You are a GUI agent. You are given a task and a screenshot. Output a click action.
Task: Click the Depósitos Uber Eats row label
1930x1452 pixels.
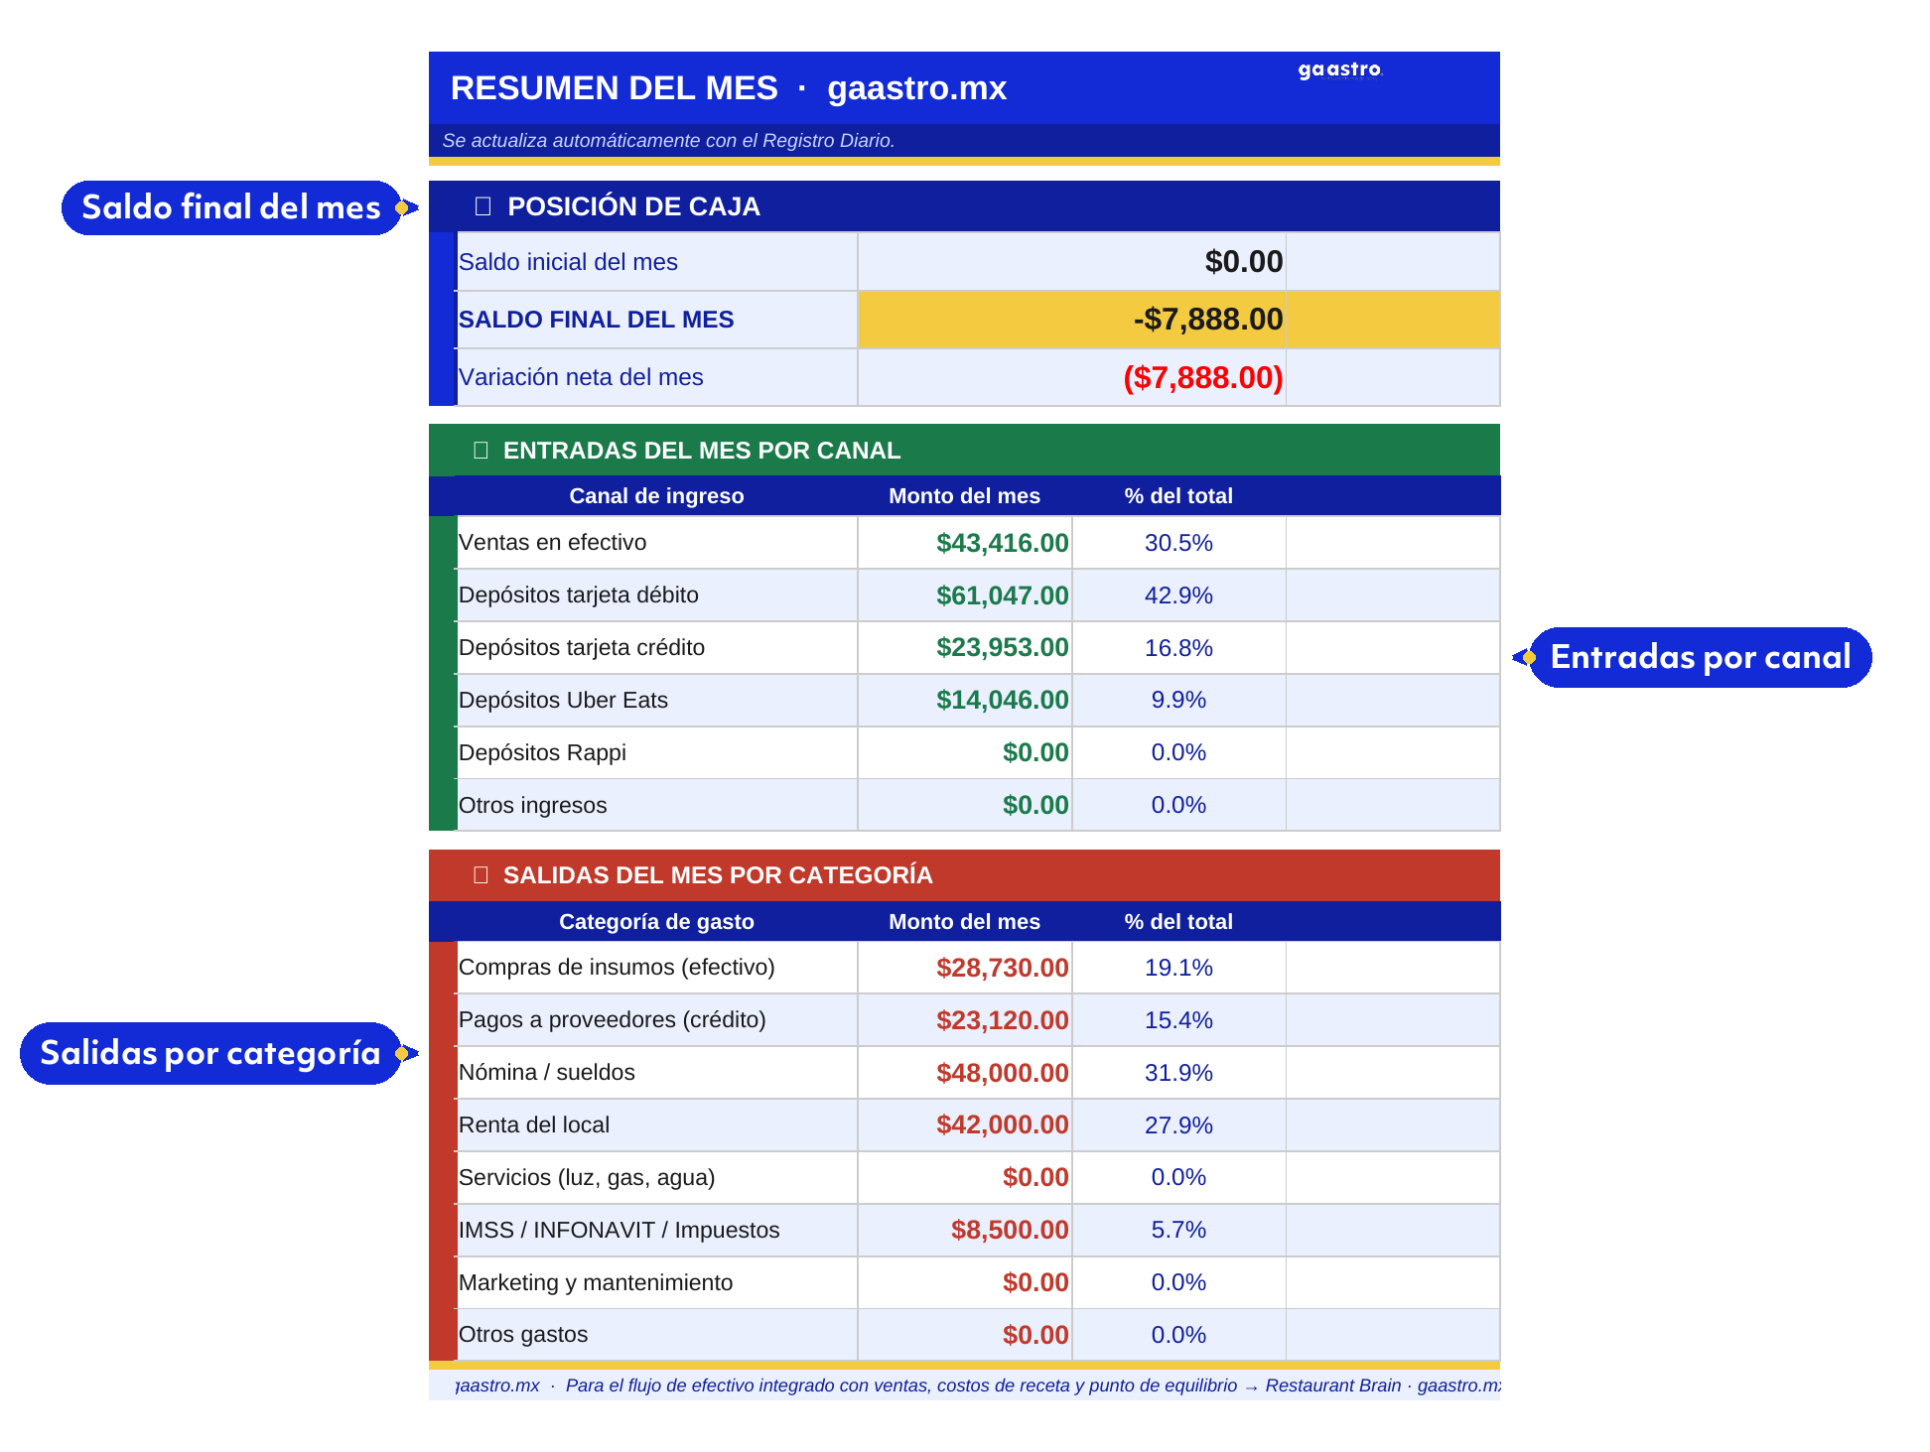[563, 701]
